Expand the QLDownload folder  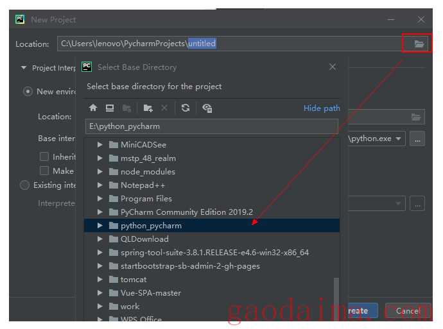(x=100, y=239)
